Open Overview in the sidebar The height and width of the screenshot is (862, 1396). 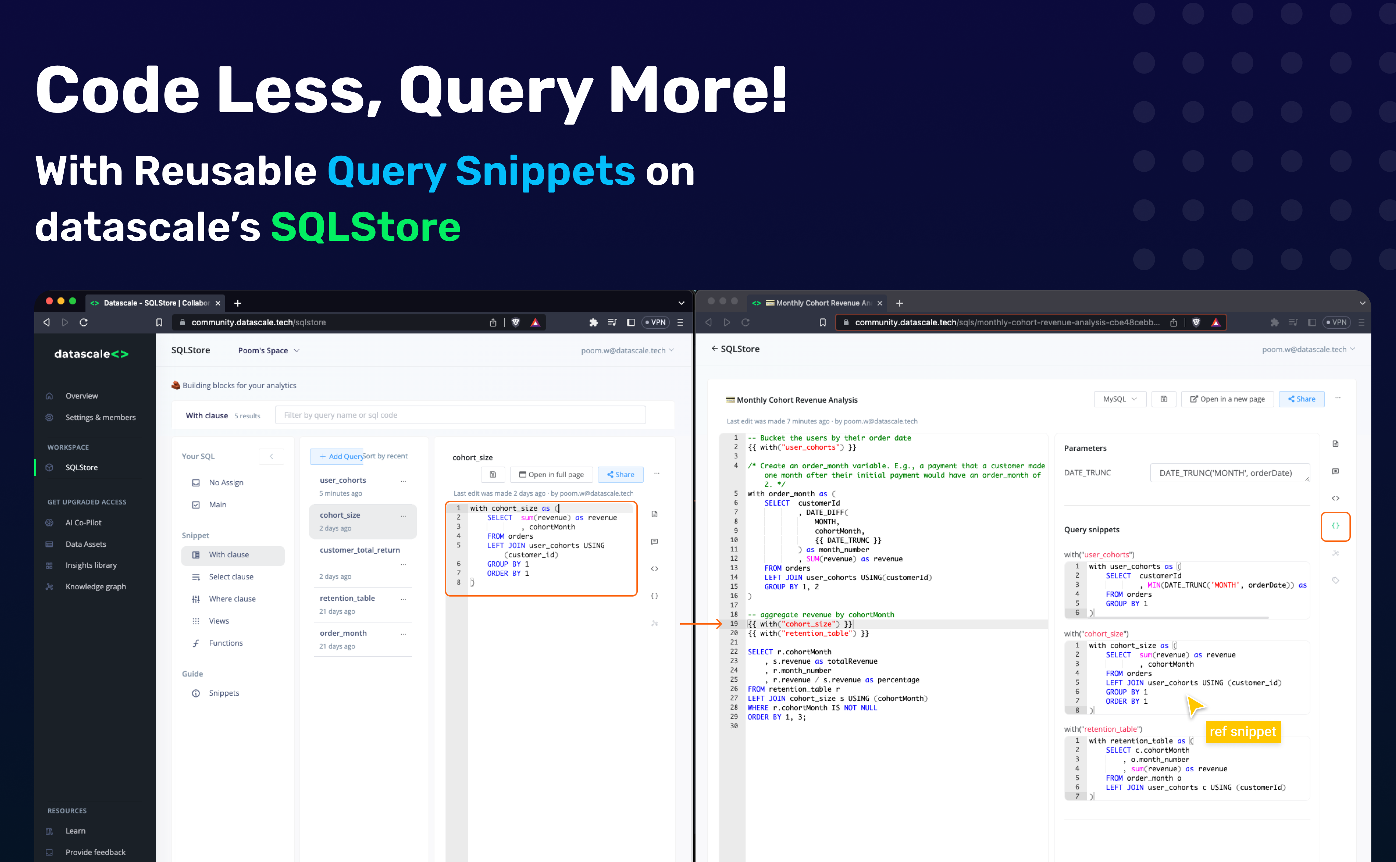tap(81, 396)
